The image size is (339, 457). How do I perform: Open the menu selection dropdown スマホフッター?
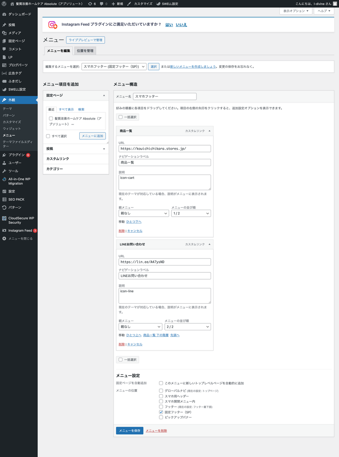pos(114,66)
